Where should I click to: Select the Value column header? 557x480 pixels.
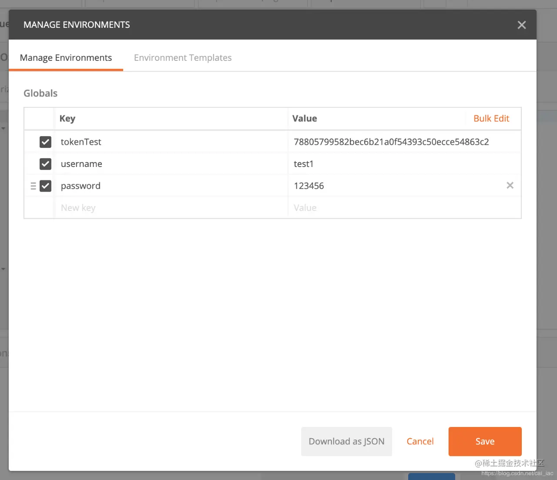pyautogui.click(x=305, y=119)
